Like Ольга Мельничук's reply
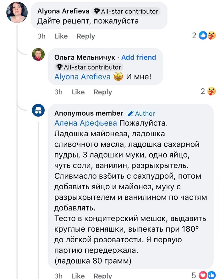The image size is (220, 279). (78, 92)
